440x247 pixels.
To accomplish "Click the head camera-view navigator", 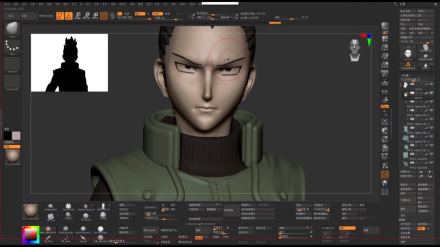I will point(355,50).
